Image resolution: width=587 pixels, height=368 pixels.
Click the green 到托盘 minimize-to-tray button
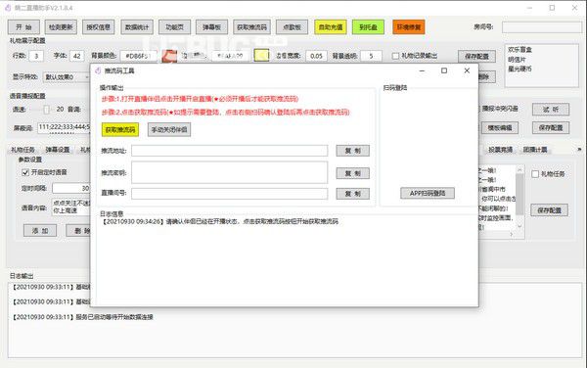click(x=369, y=27)
